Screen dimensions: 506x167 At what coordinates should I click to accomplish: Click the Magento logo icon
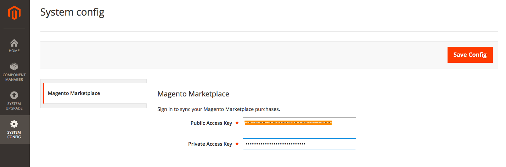click(15, 13)
